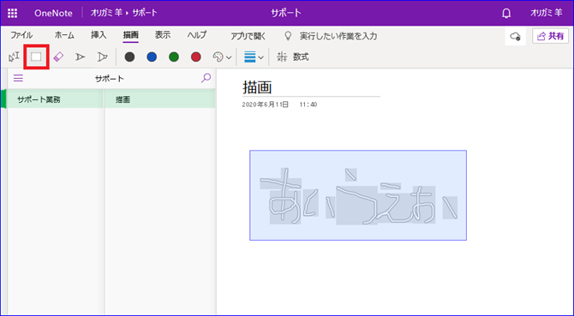Select the 描画 page in list
The image size is (574, 316).
pyautogui.click(x=160, y=99)
